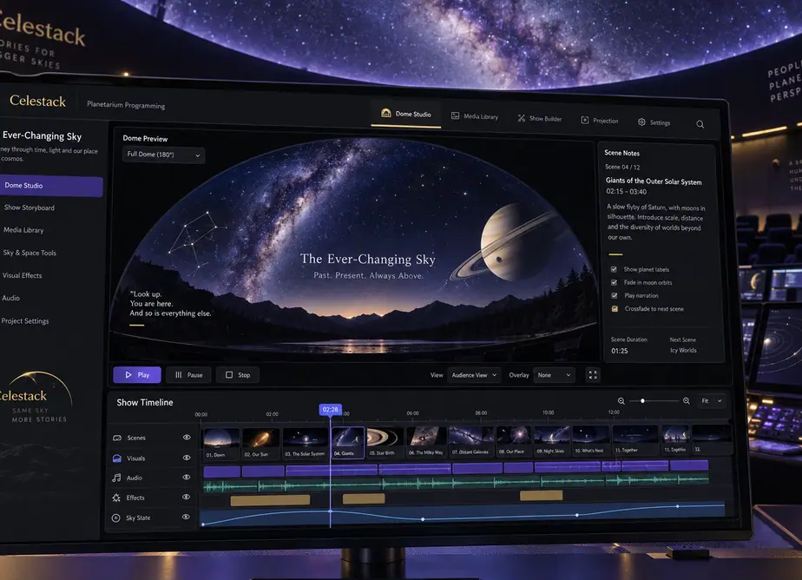
Task: Click the Sky State track clock icon
Action: [x=116, y=517]
